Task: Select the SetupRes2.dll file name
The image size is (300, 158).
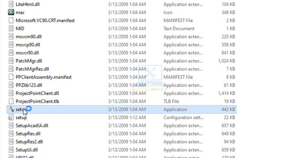Action: pyautogui.click(x=29, y=142)
